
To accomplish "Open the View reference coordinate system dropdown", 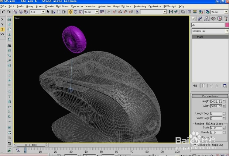I will click(91, 12).
